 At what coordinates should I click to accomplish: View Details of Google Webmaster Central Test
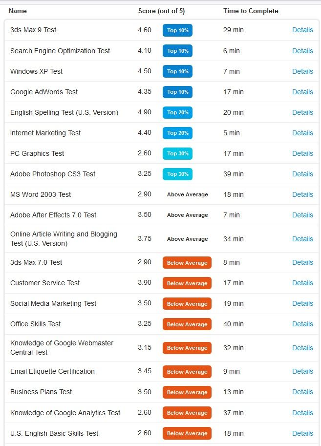(302, 348)
